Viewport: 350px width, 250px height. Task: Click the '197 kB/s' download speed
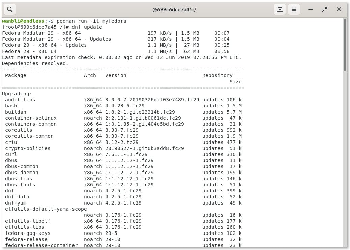[159, 33]
